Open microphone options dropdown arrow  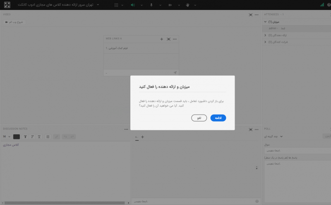click(x=161, y=5)
